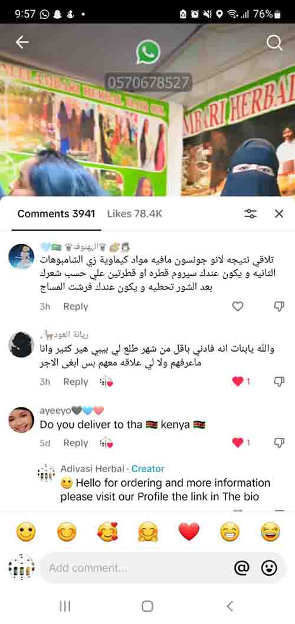295x624 pixels.
Task: Switch to the Likes 78.4K tab
Action: coord(135,214)
